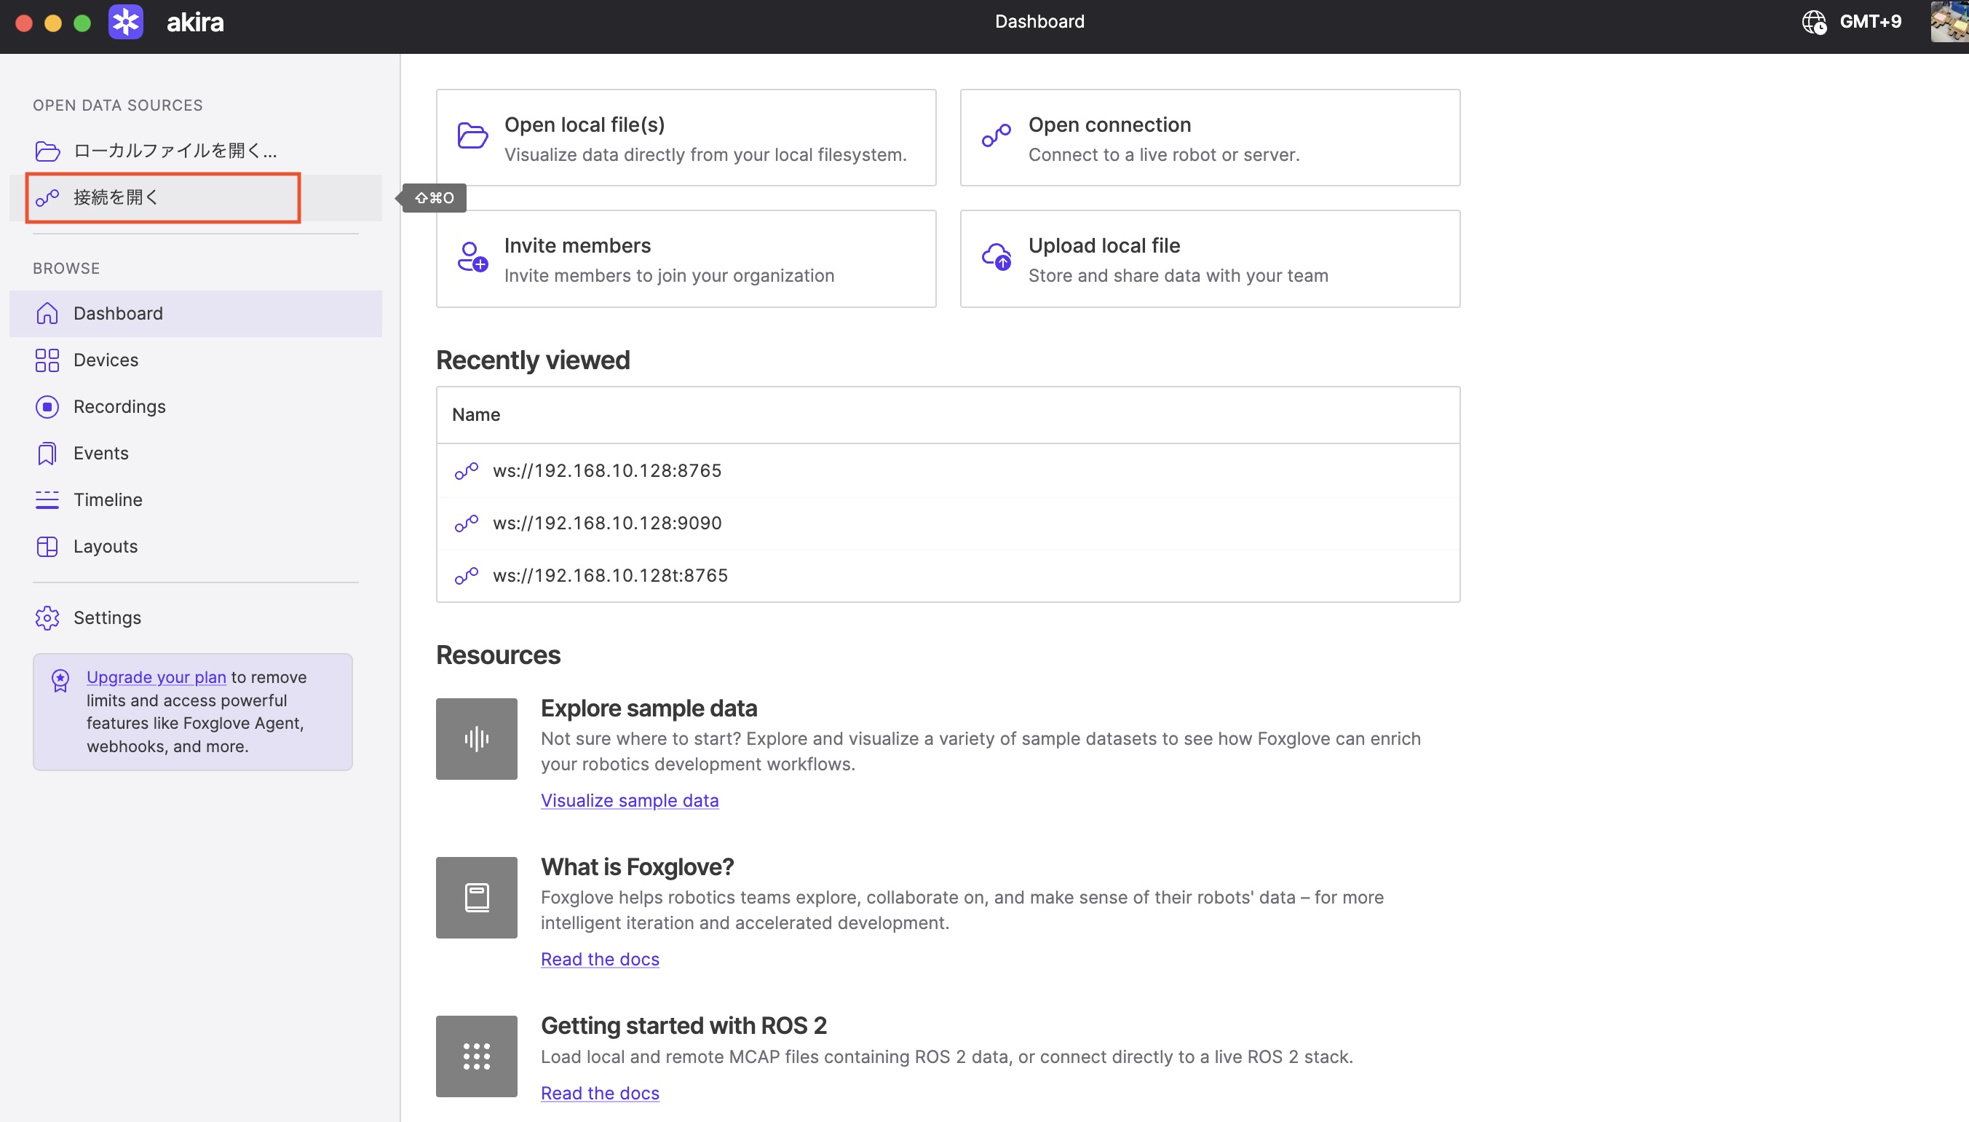
Task: Open recent connection ws://192.168.10.128:8765
Action: pos(948,471)
